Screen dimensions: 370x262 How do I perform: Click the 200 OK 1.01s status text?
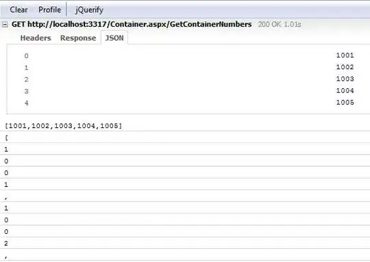pos(280,25)
